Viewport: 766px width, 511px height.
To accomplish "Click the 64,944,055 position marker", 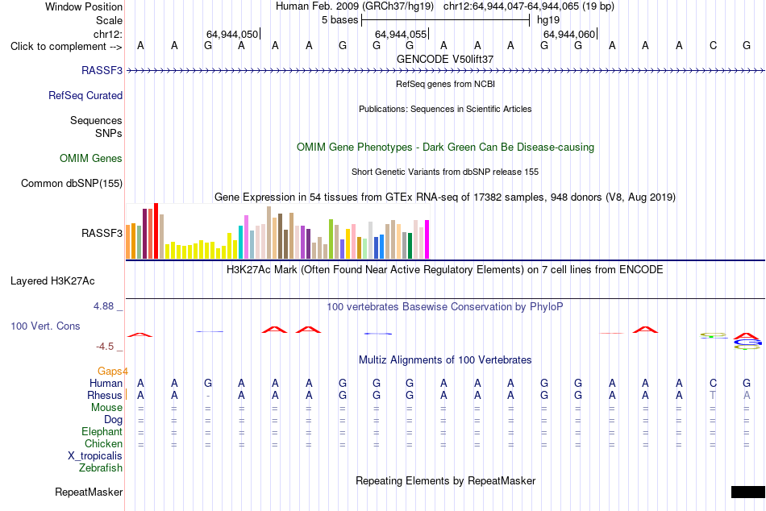I will point(401,34).
